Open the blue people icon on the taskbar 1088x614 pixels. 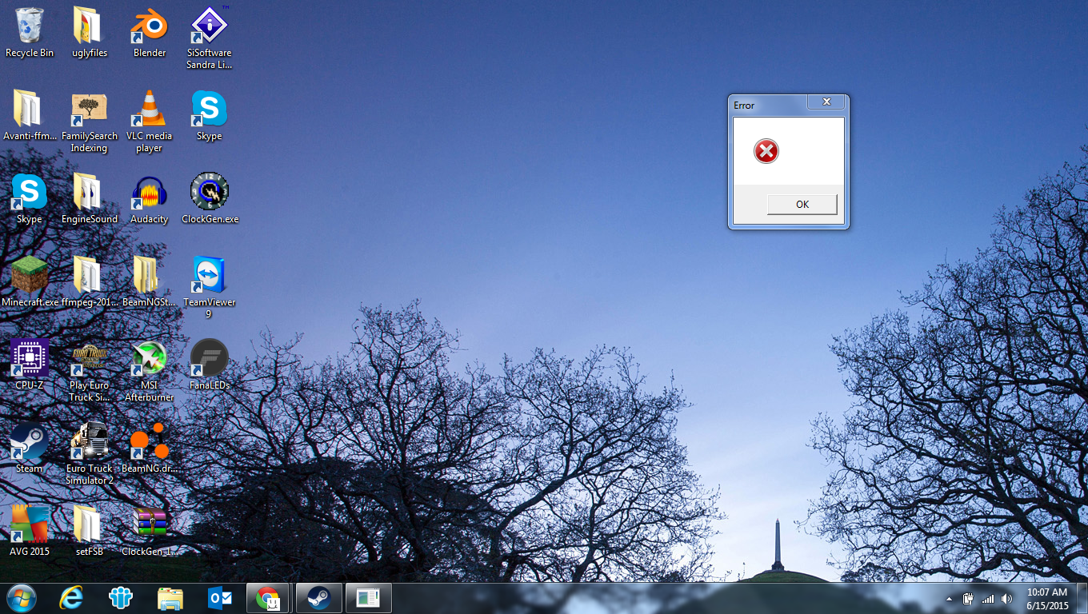[121, 598]
